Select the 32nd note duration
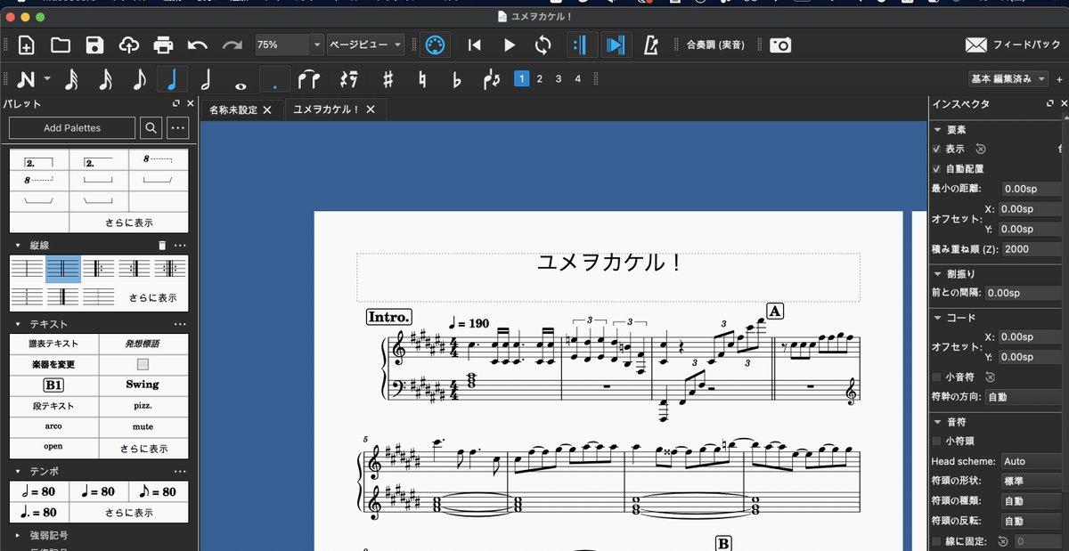 point(71,79)
